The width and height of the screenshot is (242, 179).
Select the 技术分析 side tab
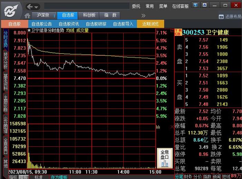click(6, 61)
